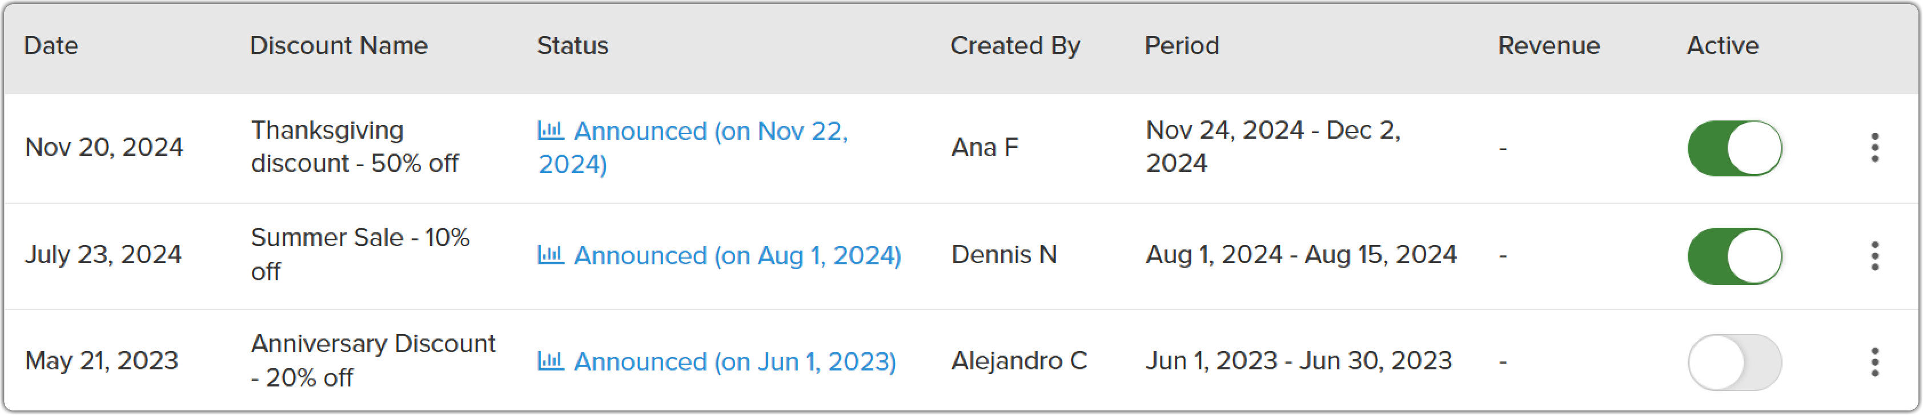Enable the Anniversary Discount active toggle
This screenshot has height=415, width=1923.
pyautogui.click(x=1735, y=362)
